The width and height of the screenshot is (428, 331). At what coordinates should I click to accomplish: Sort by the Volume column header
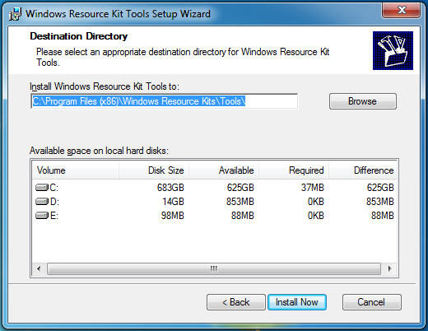tap(76, 170)
